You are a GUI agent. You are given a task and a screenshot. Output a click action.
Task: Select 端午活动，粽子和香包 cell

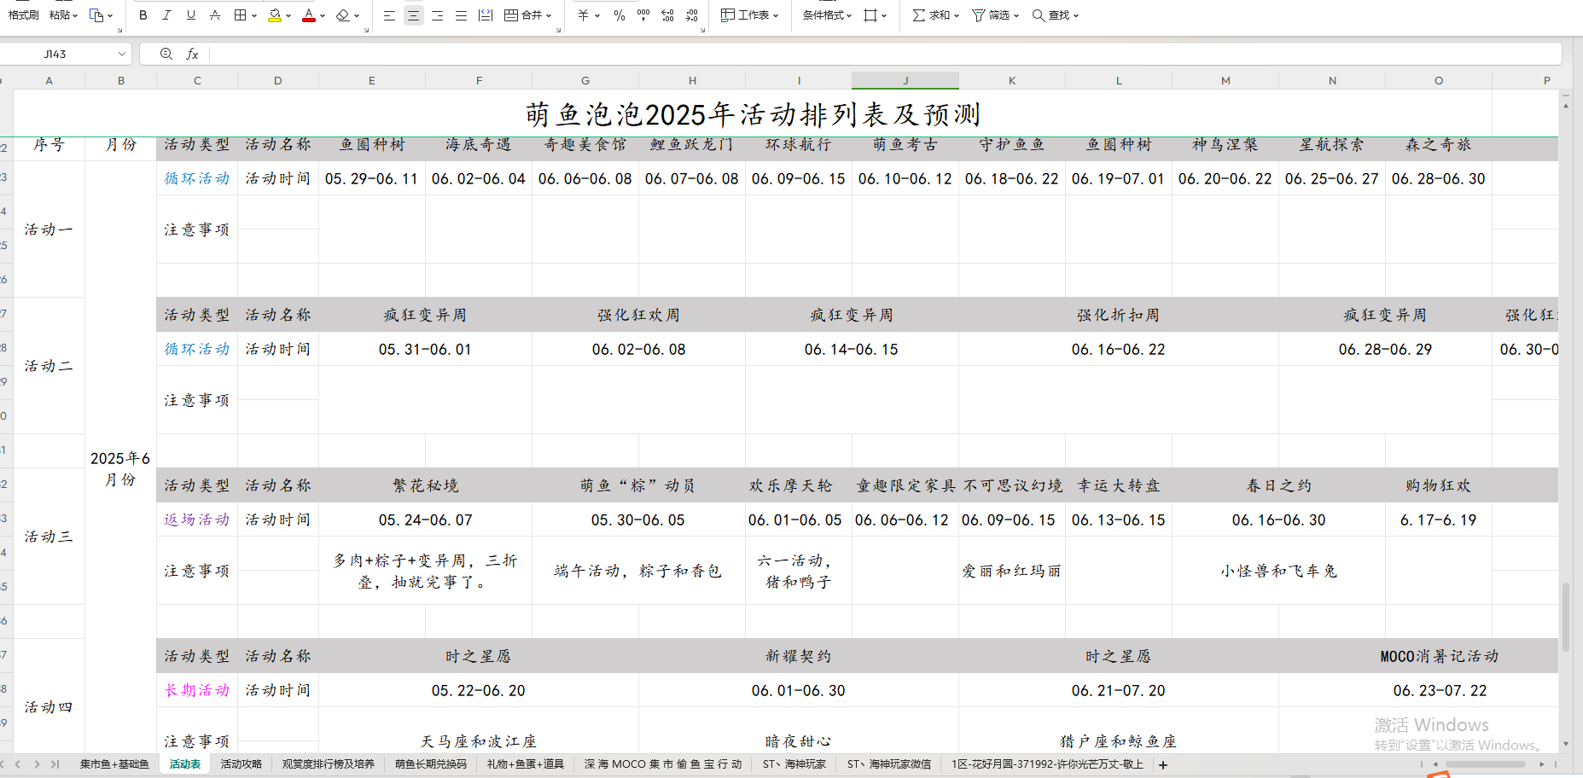[x=638, y=571]
